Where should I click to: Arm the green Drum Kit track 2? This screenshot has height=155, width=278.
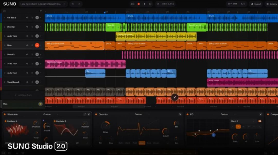37,27
